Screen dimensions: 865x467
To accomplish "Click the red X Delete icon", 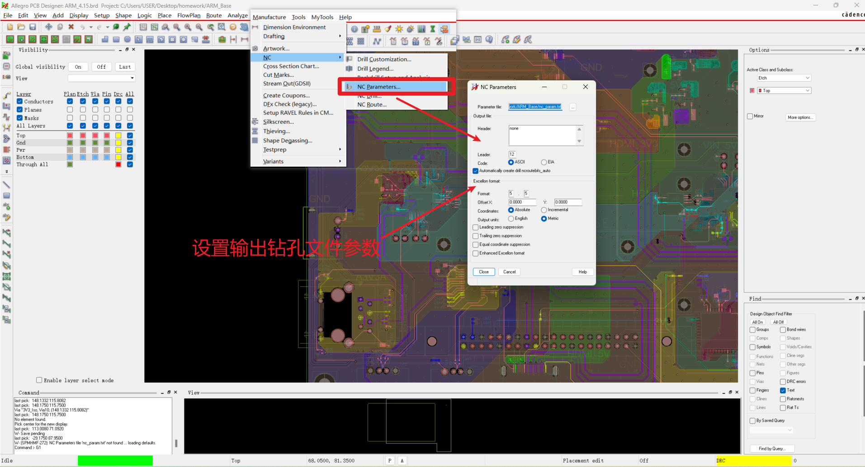I will 71,27.
